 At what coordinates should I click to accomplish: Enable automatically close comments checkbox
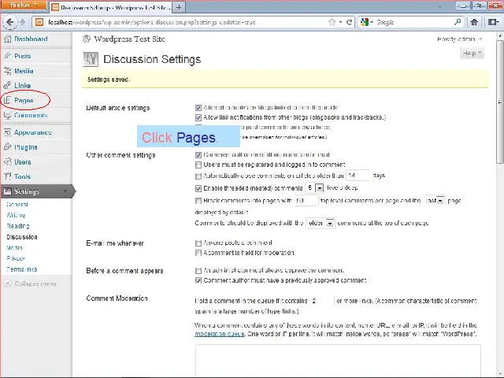pyautogui.click(x=198, y=176)
